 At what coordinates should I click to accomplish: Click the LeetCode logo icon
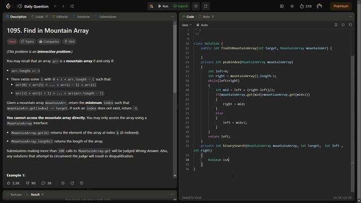(8, 6)
